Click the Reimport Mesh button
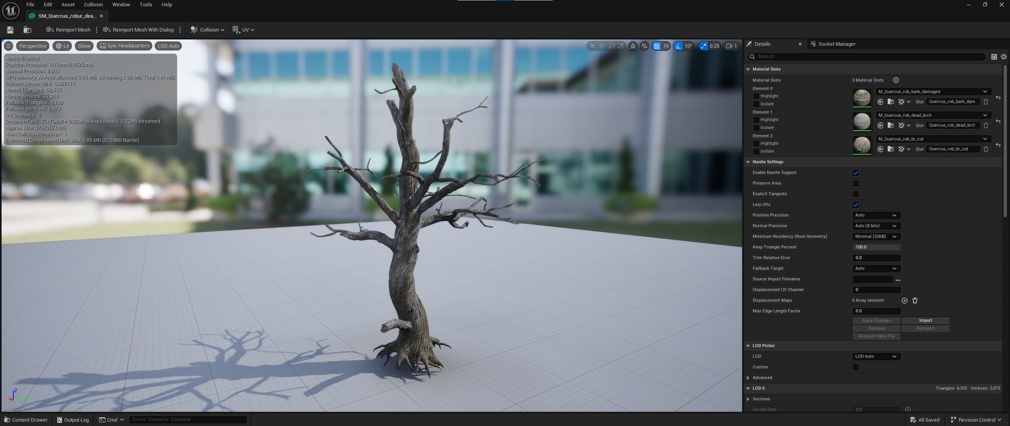Viewport: 1010px width, 426px height. coord(68,30)
